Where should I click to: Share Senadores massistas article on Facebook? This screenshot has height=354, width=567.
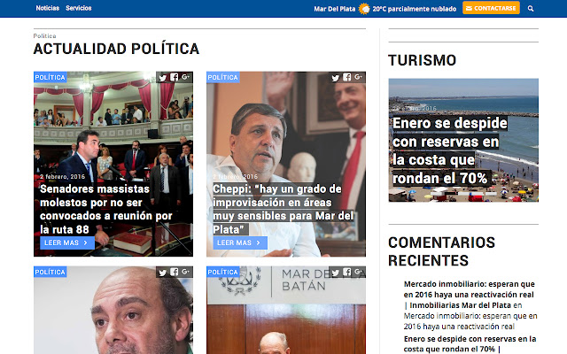click(175, 77)
